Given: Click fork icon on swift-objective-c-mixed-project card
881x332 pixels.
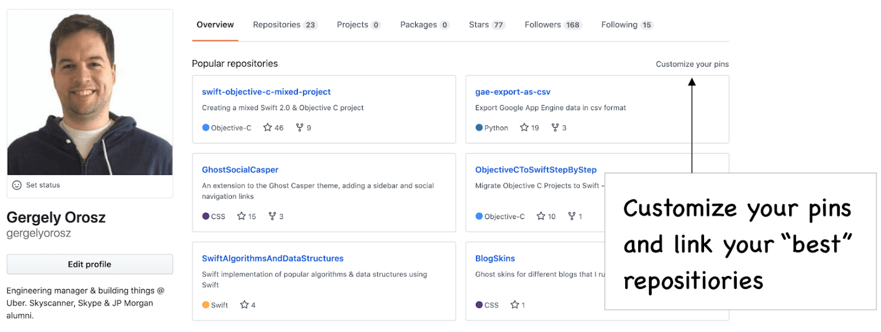Looking at the screenshot, I should (x=299, y=128).
